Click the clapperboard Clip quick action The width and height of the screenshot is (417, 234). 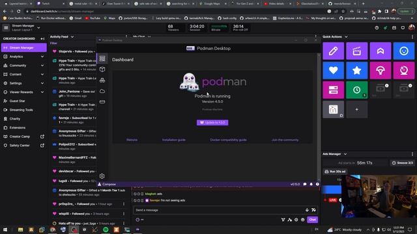(356, 51)
